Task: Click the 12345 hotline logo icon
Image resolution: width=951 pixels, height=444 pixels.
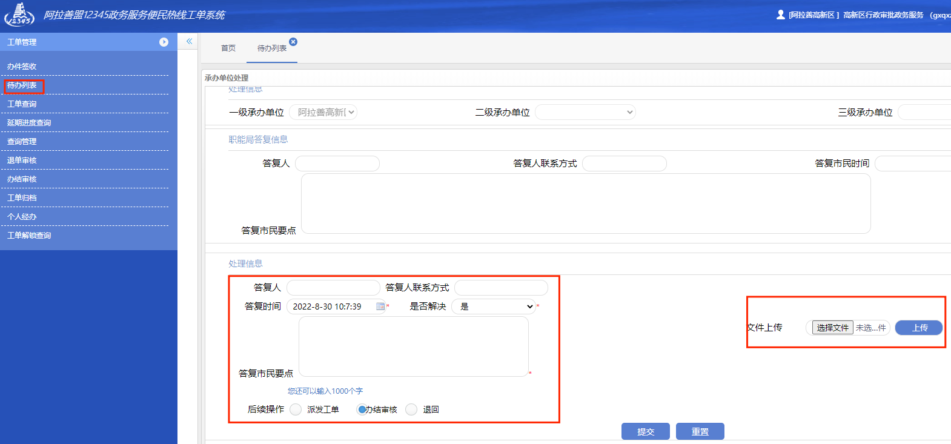Action: tap(19, 15)
